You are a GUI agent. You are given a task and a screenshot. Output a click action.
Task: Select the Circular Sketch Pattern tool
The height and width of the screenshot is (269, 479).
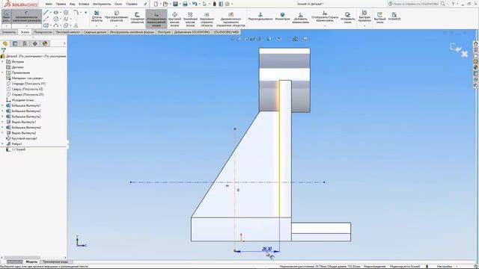[x=174, y=19]
